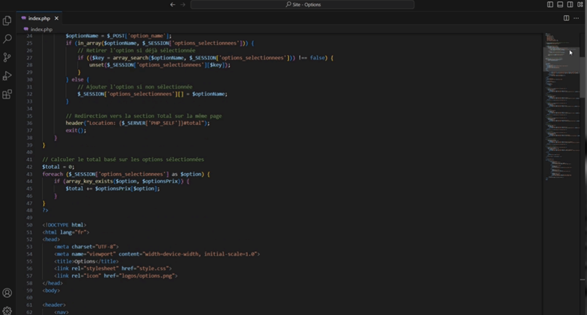Click the Manage gear icon

tap(7, 310)
